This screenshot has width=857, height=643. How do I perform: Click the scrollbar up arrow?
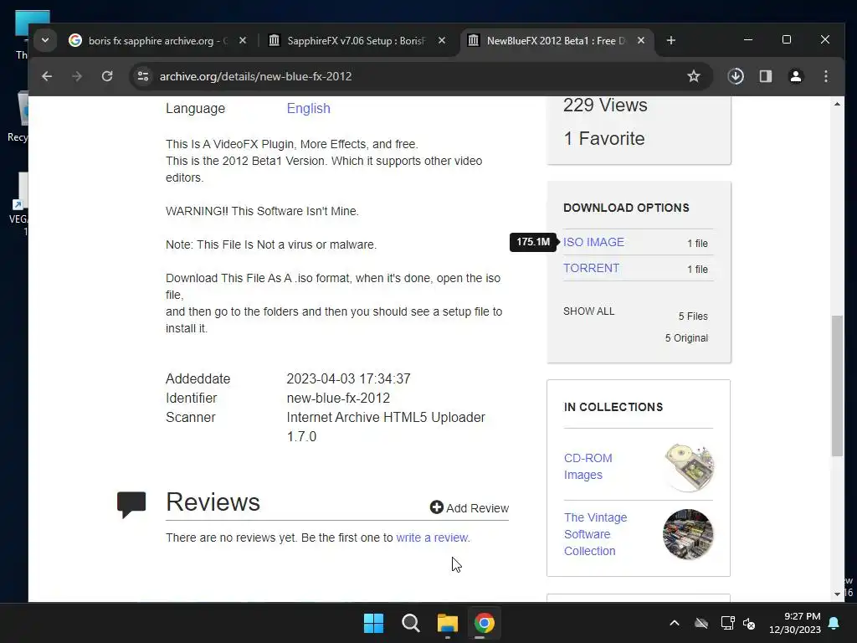pyautogui.click(x=837, y=104)
